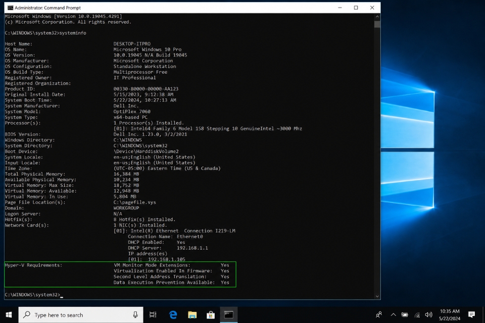The width and height of the screenshot is (485, 323).
Task: Click the 8 Hotfix(s) Installed line
Action: click(x=144, y=220)
